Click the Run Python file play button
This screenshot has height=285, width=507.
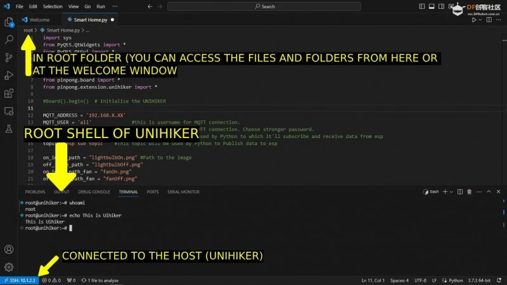pos(473,20)
